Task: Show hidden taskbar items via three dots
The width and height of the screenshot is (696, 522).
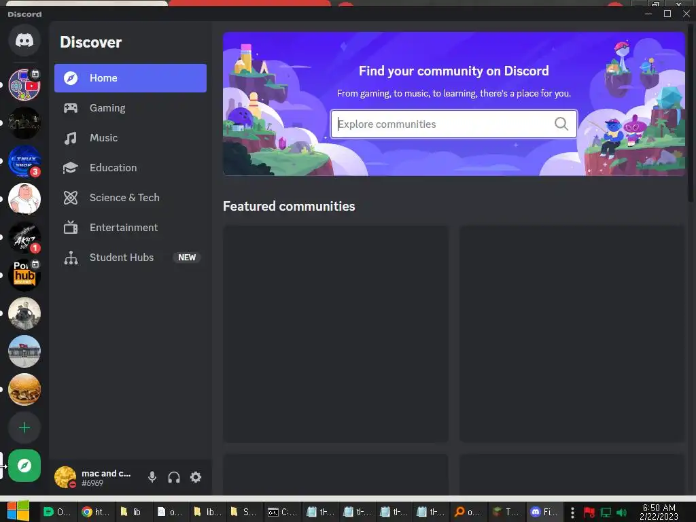Action: 572,512
